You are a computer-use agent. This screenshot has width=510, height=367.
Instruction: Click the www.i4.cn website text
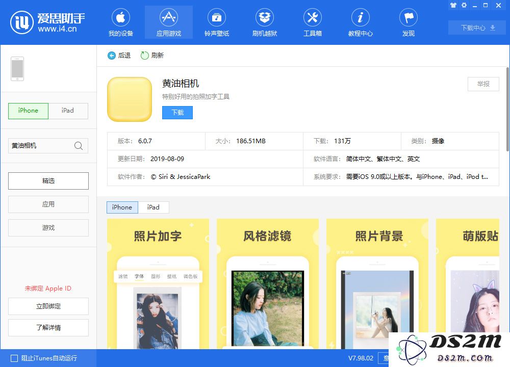57,29
